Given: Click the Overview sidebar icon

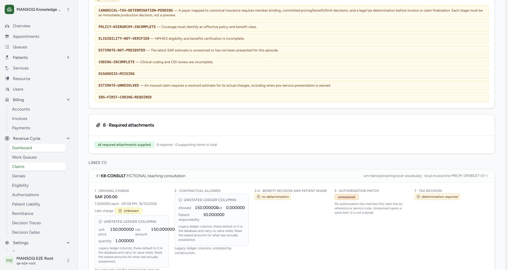Looking at the screenshot, I should click(x=7, y=26).
